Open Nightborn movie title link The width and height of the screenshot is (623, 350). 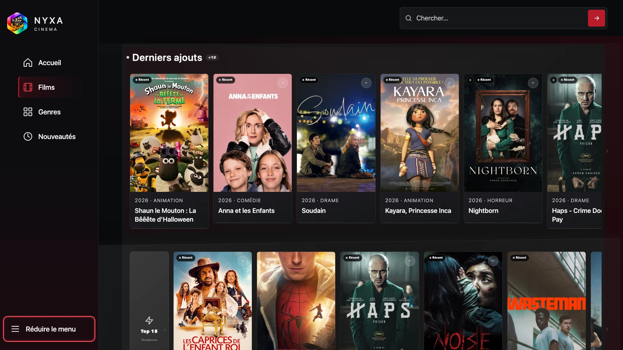(483, 211)
